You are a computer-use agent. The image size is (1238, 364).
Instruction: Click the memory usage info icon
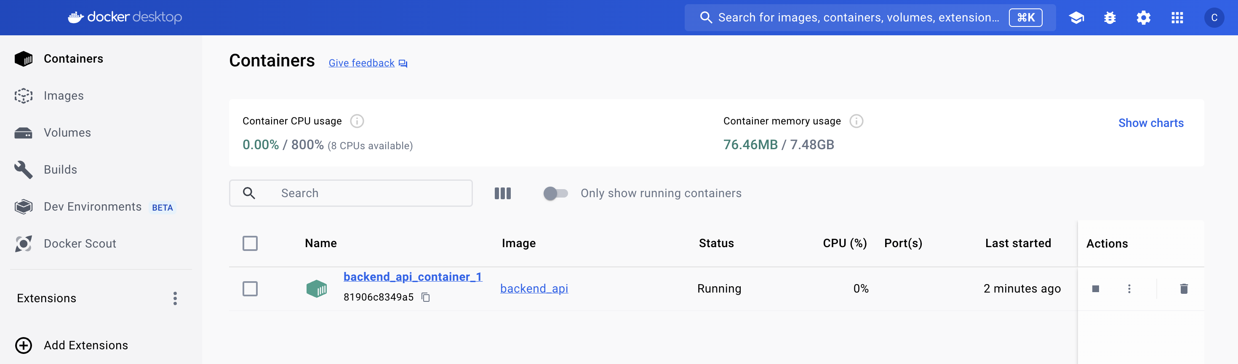point(856,121)
